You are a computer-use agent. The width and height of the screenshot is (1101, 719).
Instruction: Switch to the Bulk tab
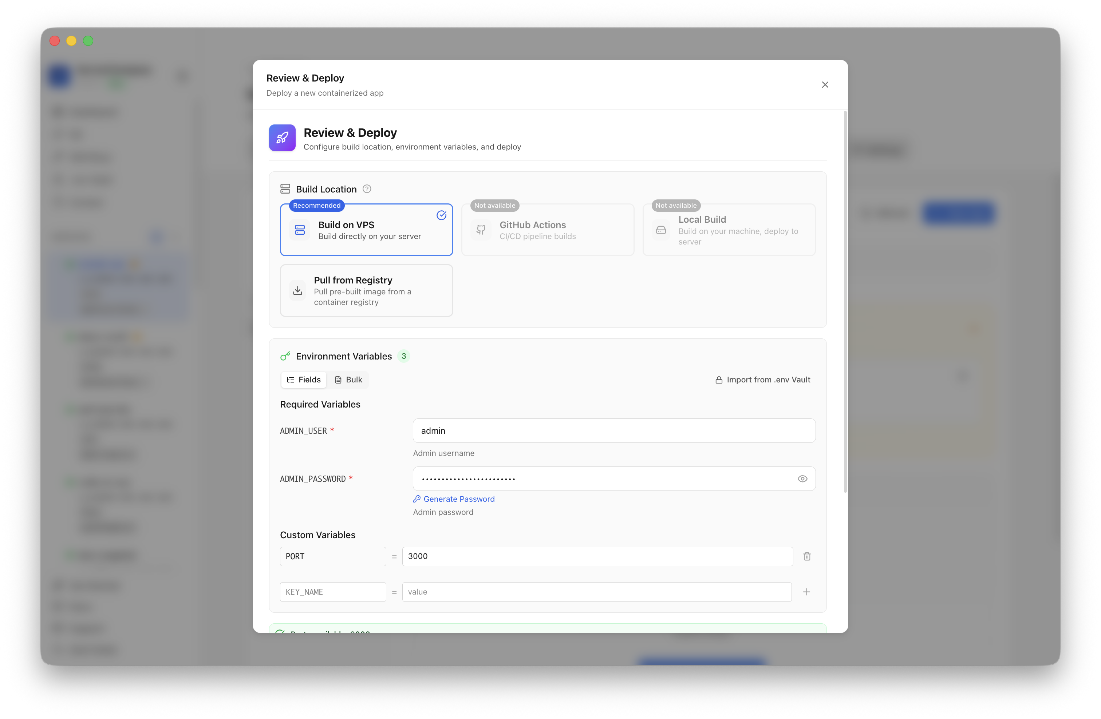348,380
